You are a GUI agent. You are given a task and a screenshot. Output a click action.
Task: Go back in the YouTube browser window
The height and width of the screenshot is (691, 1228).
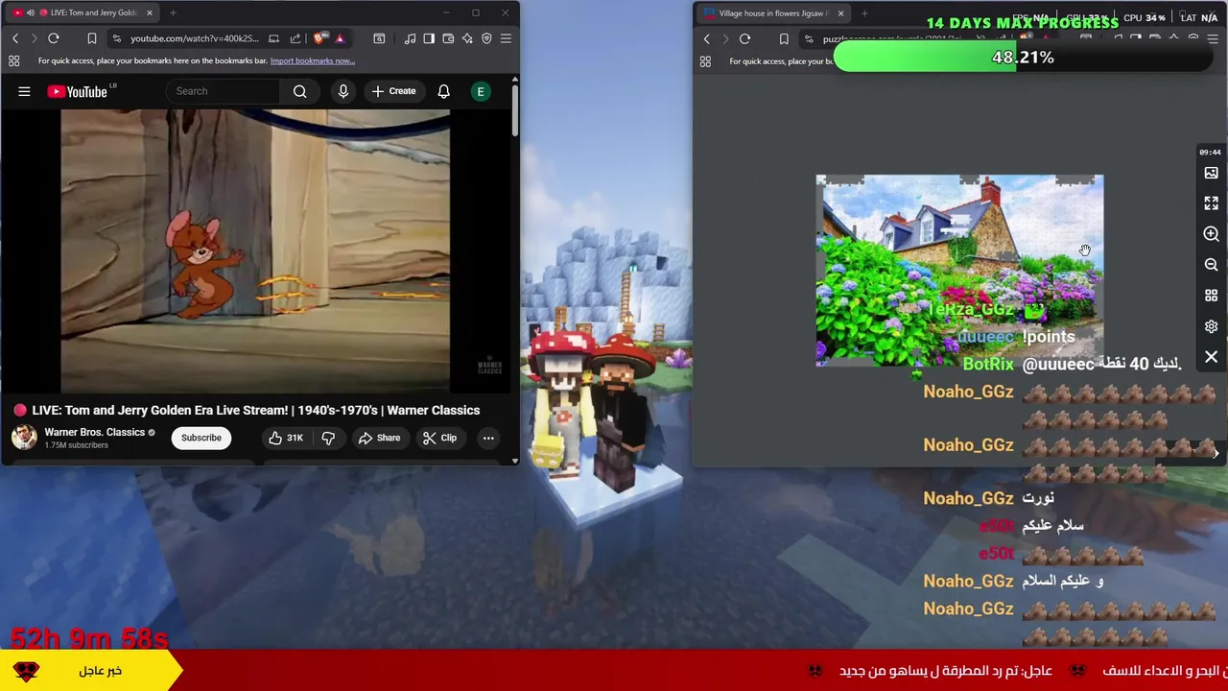coord(15,38)
